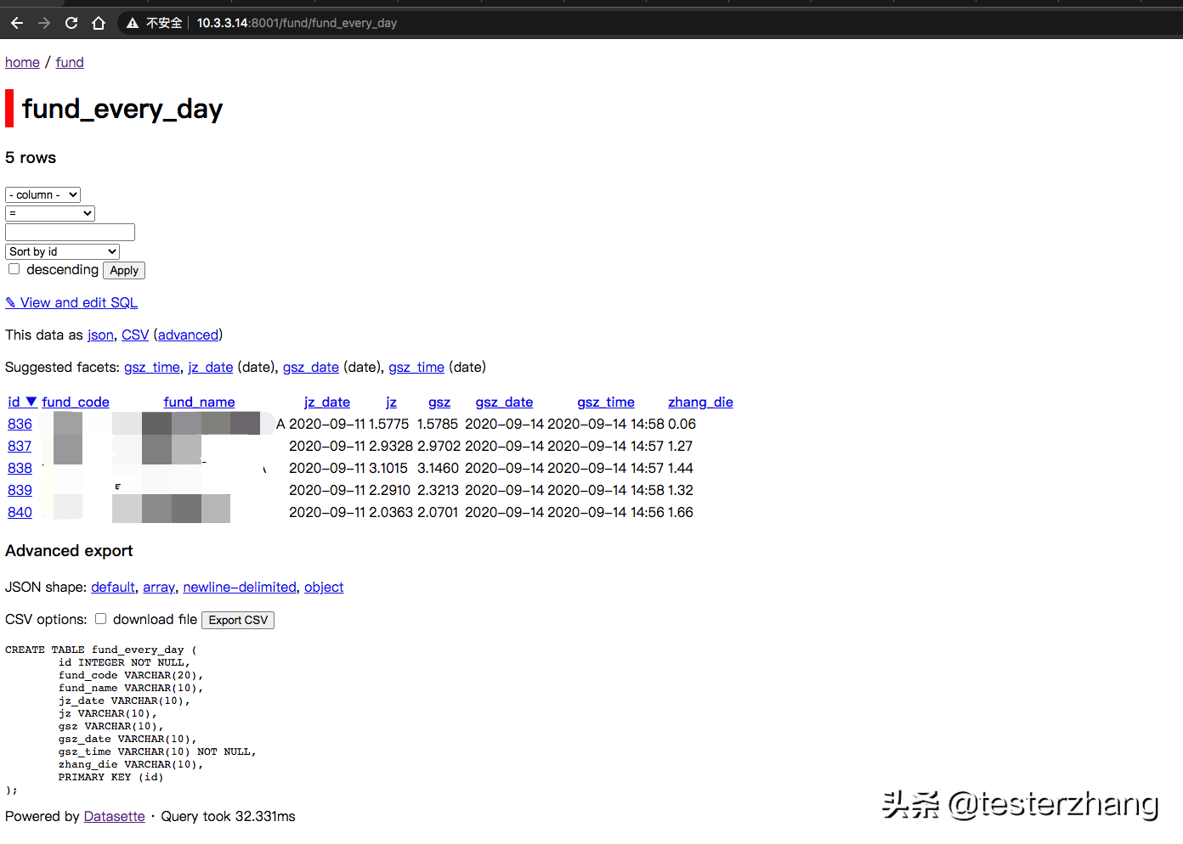Click the 2.9702 gsz value
The width and height of the screenshot is (1183, 844).
coord(439,446)
